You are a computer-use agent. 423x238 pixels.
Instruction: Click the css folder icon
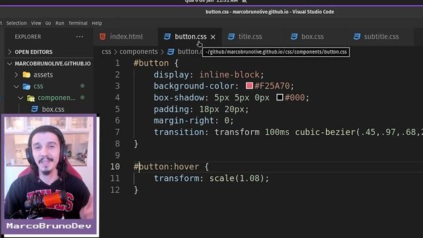tap(26, 87)
